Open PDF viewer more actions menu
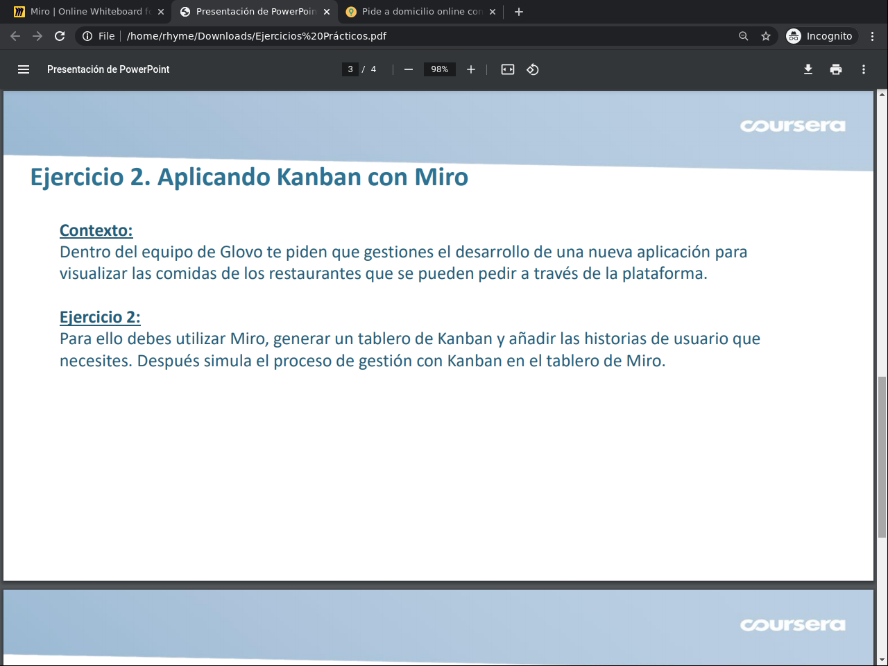888x666 pixels. (x=864, y=69)
